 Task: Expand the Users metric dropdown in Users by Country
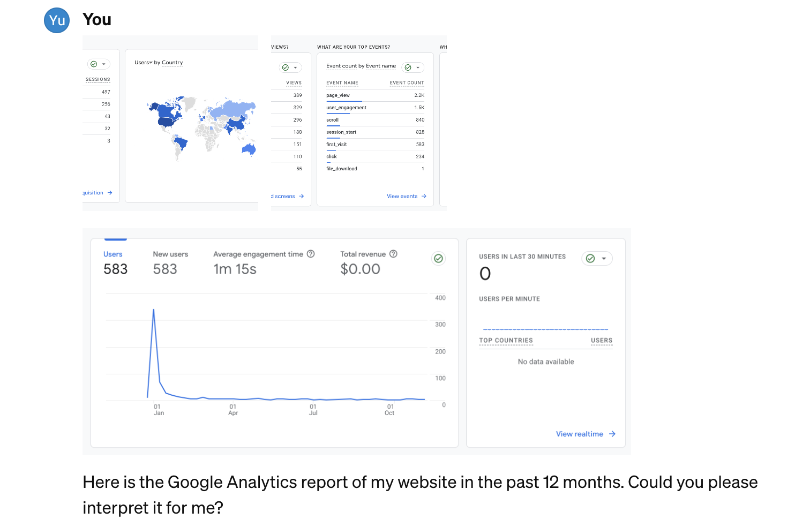144,63
